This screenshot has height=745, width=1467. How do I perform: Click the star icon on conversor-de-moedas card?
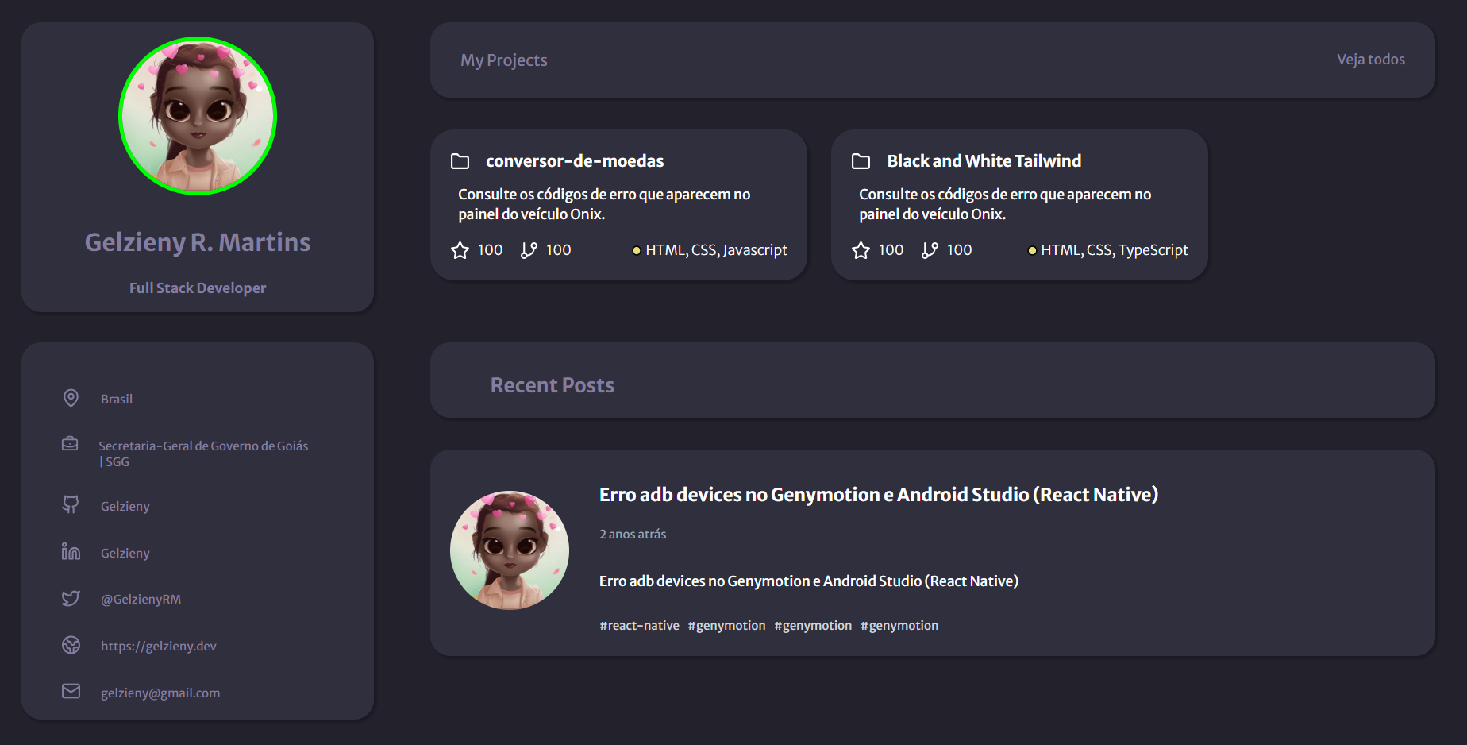click(x=460, y=250)
